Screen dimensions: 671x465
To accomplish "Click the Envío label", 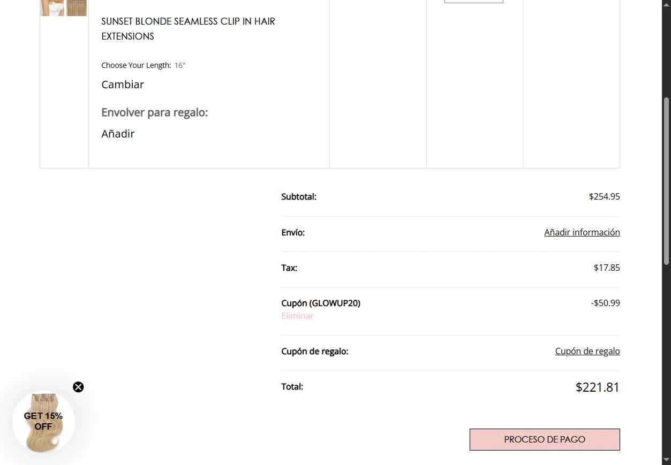I will tap(293, 232).
